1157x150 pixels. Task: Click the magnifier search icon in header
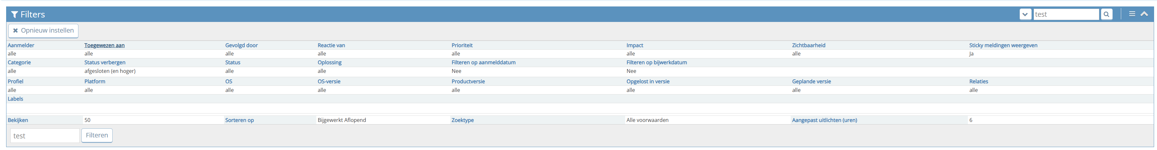click(x=1106, y=15)
